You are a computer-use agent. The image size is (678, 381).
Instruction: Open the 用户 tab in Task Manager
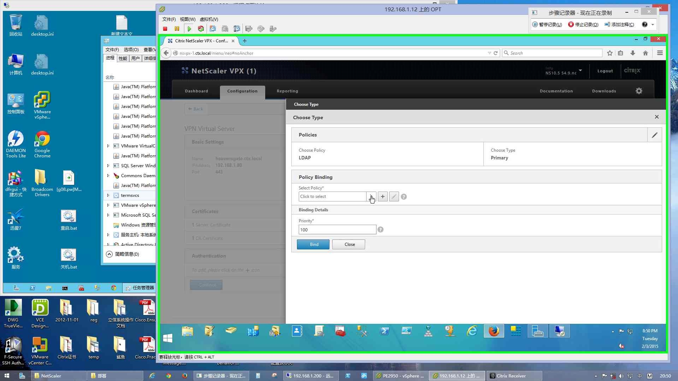pyautogui.click(x=135, y=58)
